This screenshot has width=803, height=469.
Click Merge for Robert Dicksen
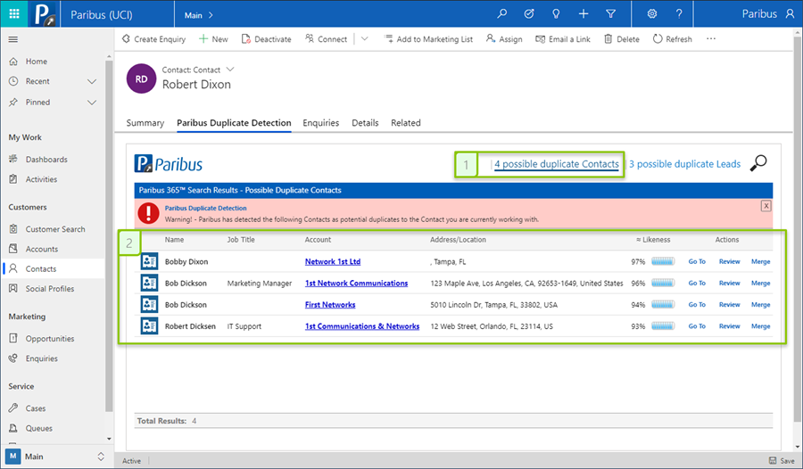coord(760,326)
